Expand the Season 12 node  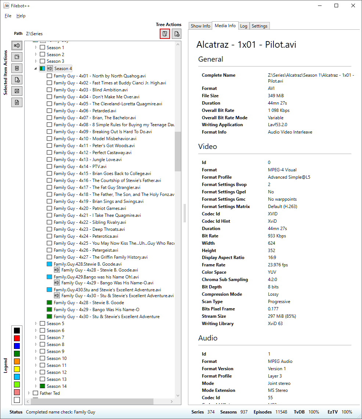coord(36,372)
